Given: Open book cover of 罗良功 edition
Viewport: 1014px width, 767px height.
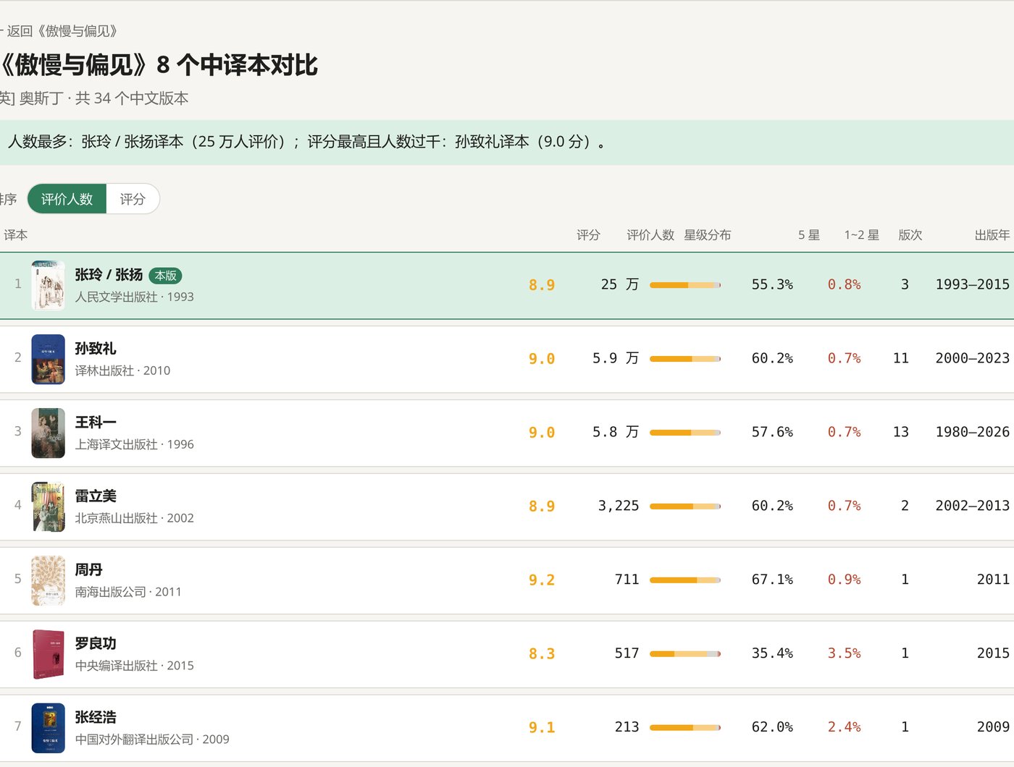Looking at the screenshot, I should 49,654.
